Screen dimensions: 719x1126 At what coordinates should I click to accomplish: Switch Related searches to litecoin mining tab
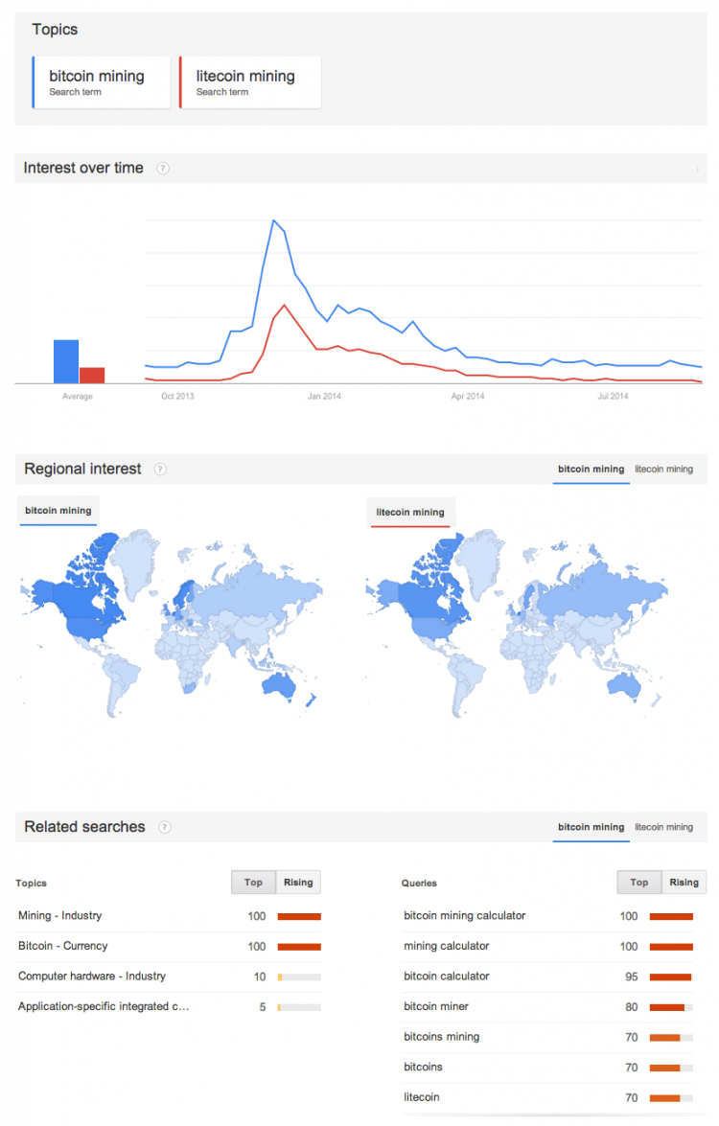pos(663,827)
